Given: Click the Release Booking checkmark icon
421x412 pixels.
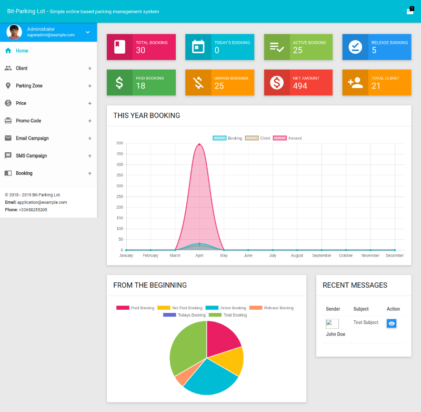Looking at the screenshot, I should pos(355,47).
